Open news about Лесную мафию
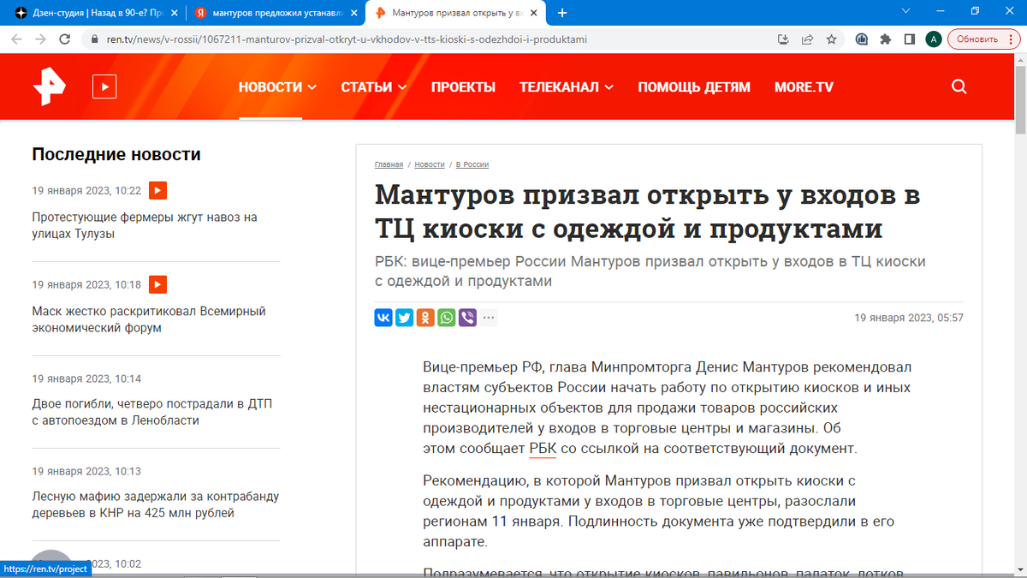The image size is (1027, 578). [156, 504]
